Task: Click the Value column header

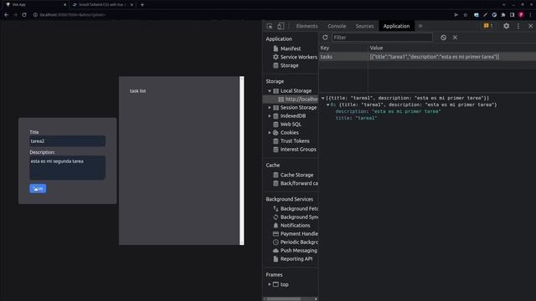Action: click(x=452, y=48)
